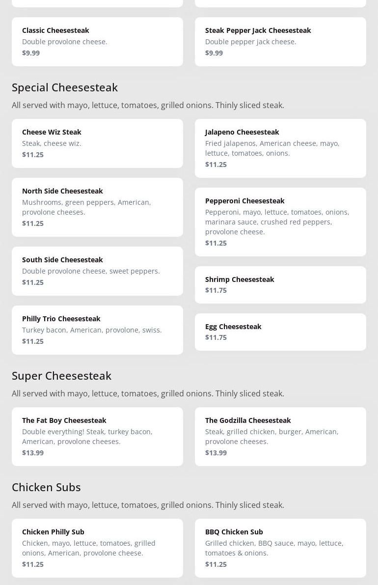Click the $11.75 price of Shrimp Cheesesteak

click(216, 290)
